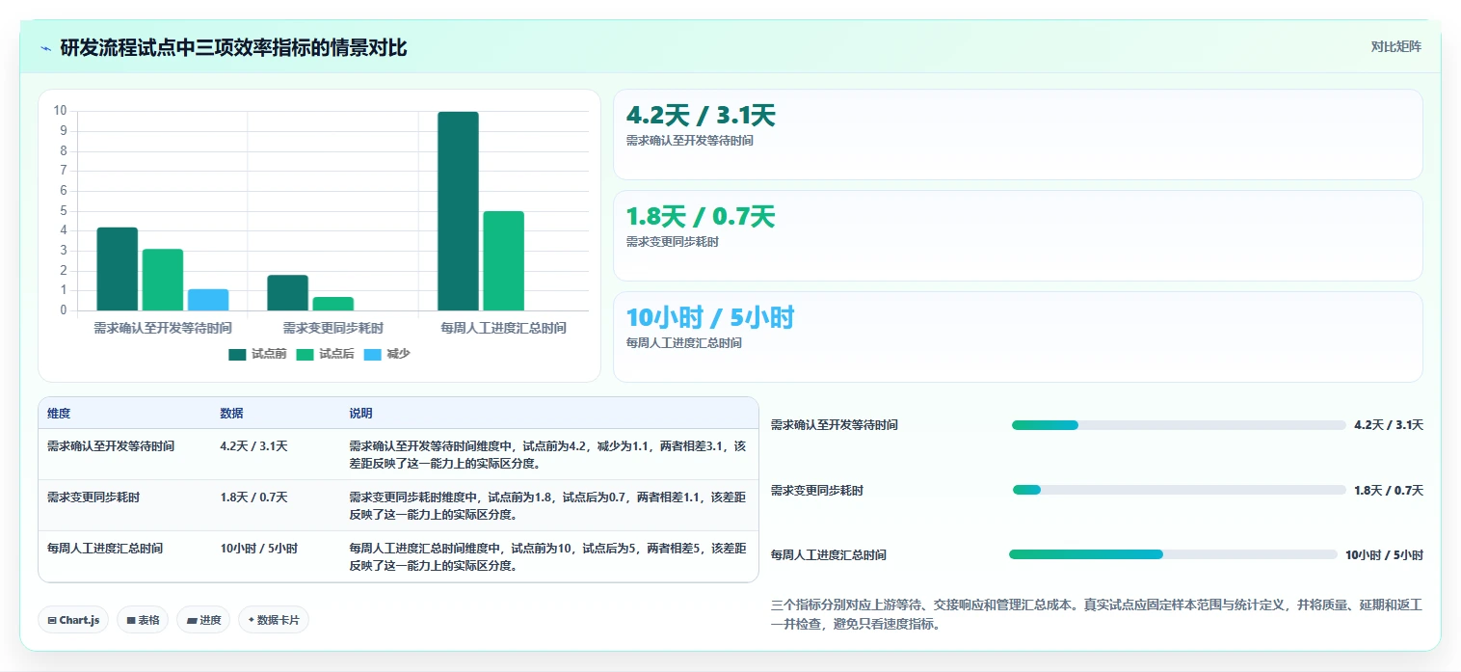
Task: Click progress value 4.2天 / 3.1天
Action: point(1389,425)
